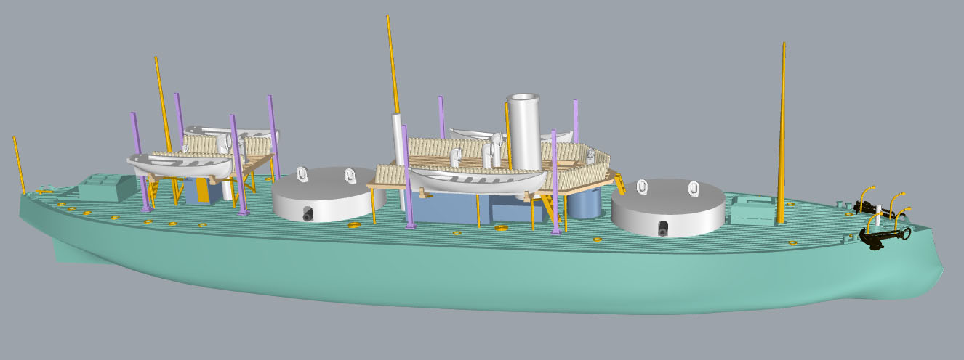Select the gun barrel on the aft turret
This screenshot has height=360, width=964.
[307, 215]
